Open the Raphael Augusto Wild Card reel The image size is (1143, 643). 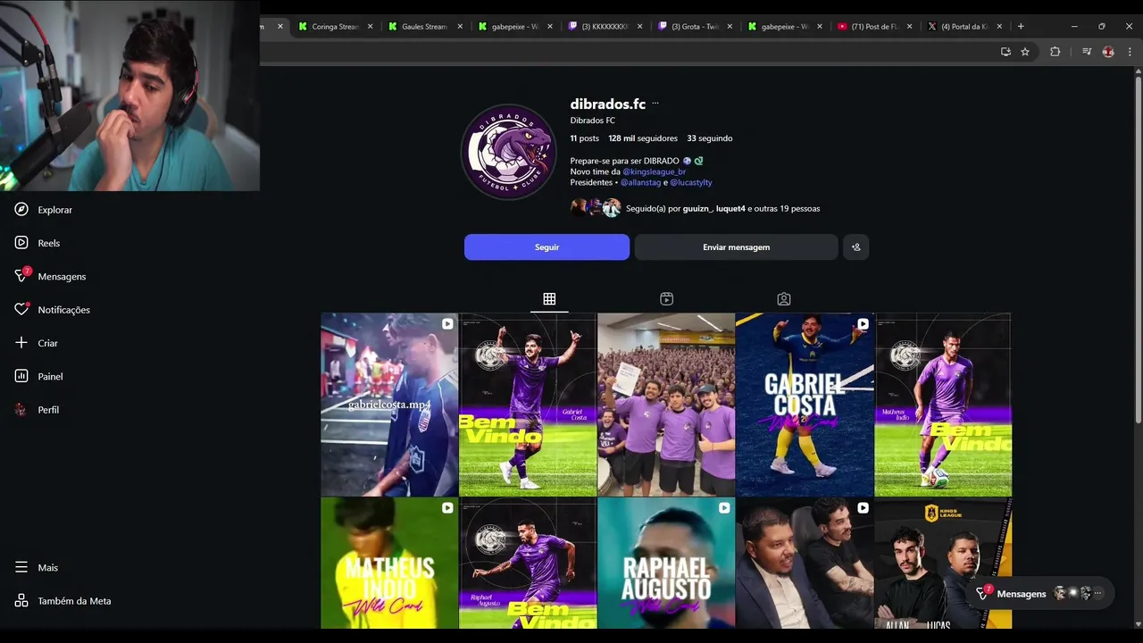[666, 564]
